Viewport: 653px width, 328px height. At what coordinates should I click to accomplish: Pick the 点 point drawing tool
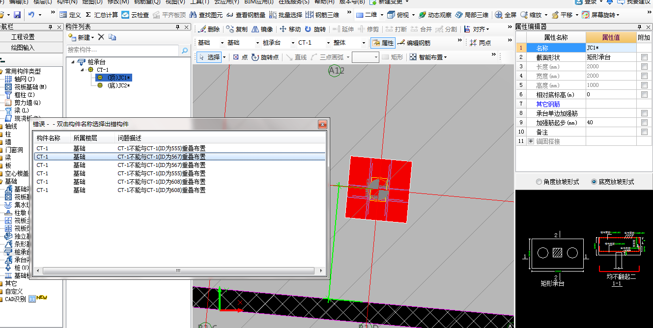point(240,57)
